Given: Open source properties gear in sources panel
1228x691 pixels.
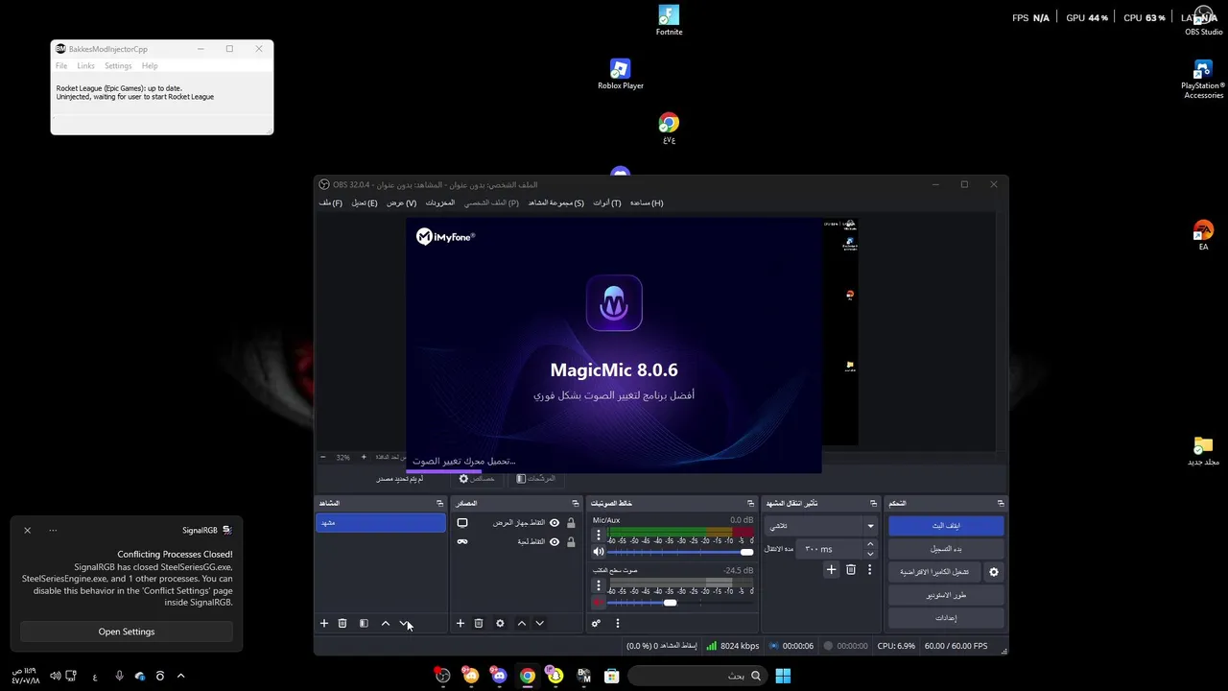Looking at the screenshot, I should click(500, 623).
